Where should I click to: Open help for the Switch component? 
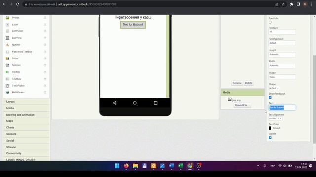click(45, 72)
